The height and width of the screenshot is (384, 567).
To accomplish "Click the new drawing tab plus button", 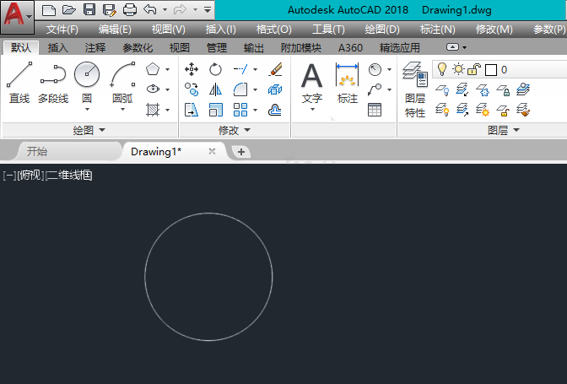I will pyautogui.click(x=240, y=152).
